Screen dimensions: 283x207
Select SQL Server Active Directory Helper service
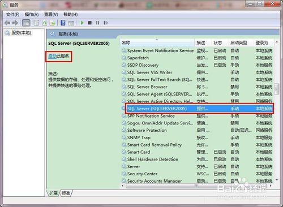(x=197, y=101)
